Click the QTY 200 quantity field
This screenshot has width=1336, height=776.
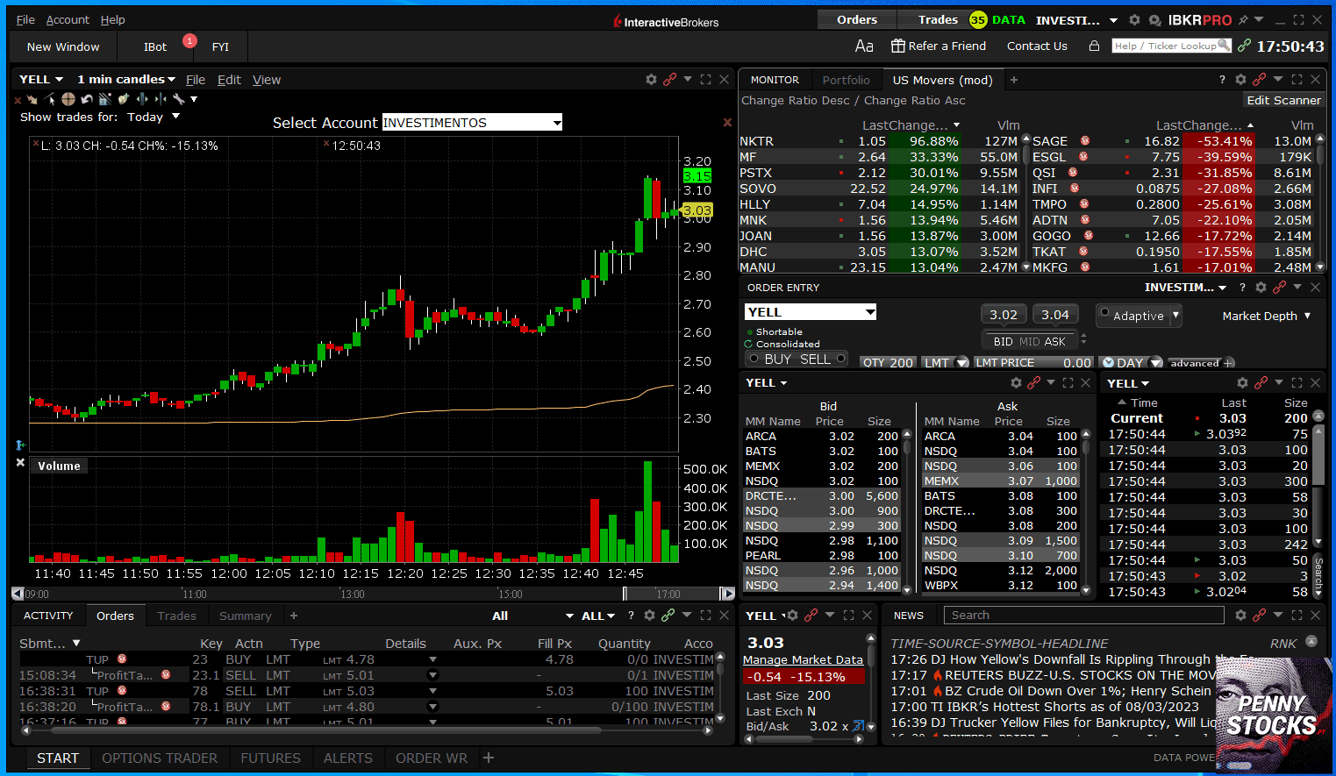(x=887, y=362)
